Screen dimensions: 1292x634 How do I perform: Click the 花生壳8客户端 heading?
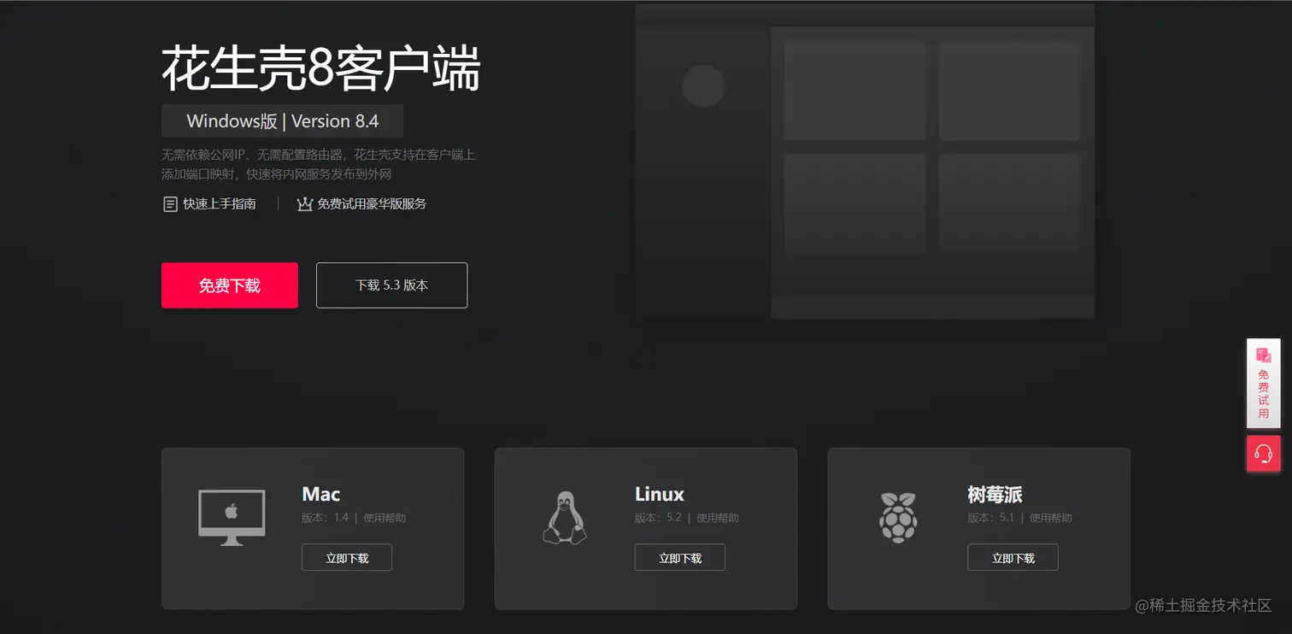tap(321, 69)
